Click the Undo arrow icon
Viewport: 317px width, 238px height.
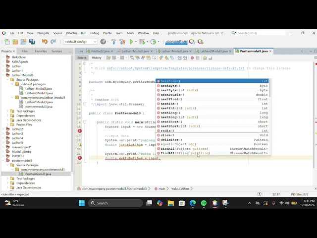click(x=45, y=42)
